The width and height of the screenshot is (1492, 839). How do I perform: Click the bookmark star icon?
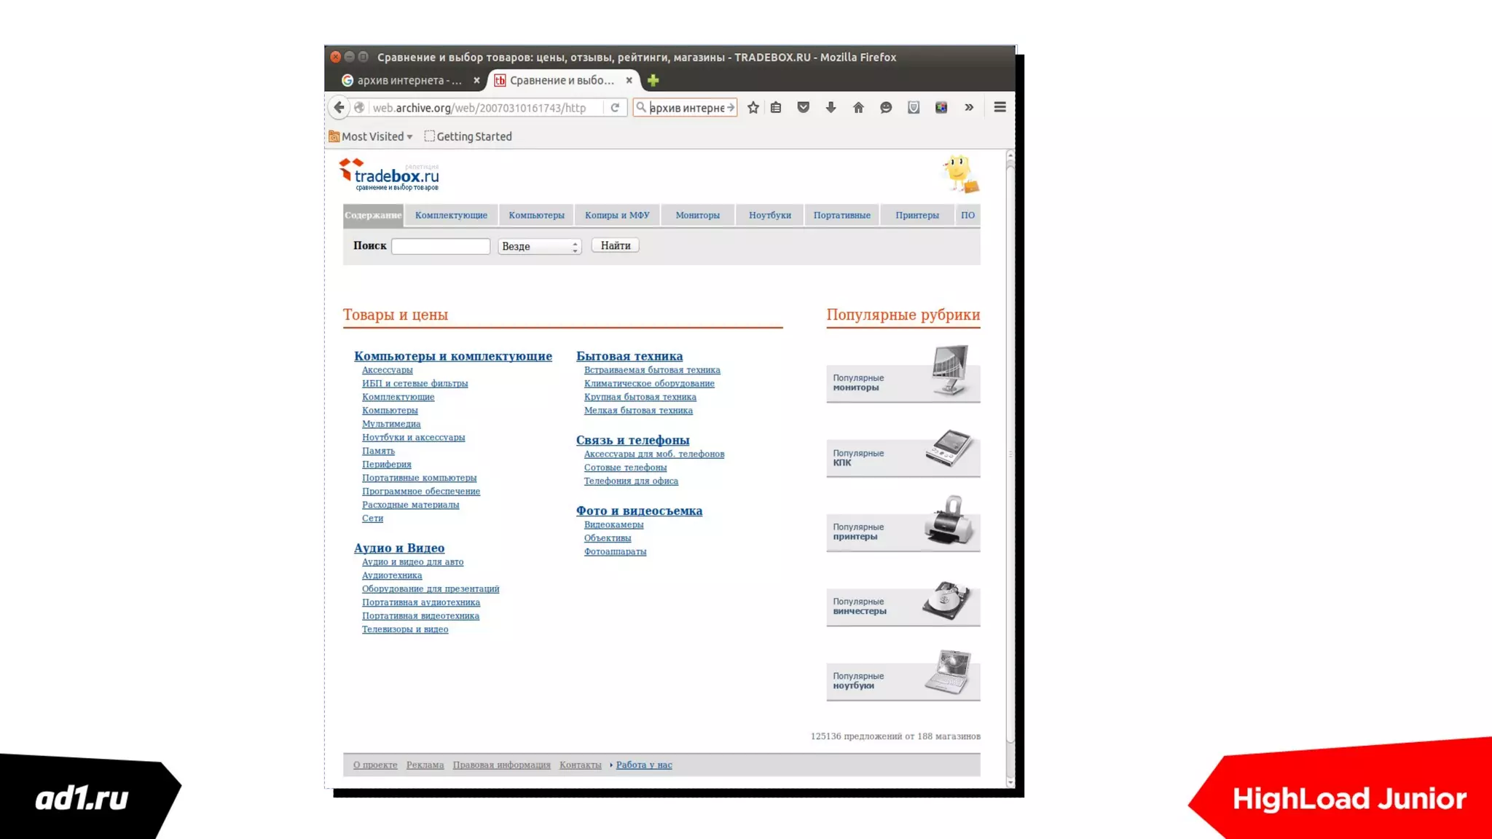click(x=753, y=108)
